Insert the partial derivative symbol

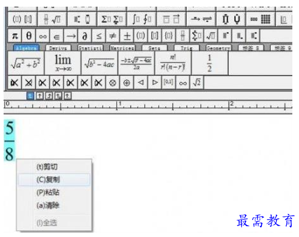point(85,35)
